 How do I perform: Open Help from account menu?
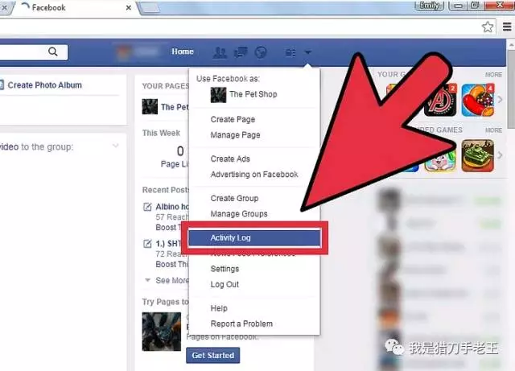tap(219, 308)
